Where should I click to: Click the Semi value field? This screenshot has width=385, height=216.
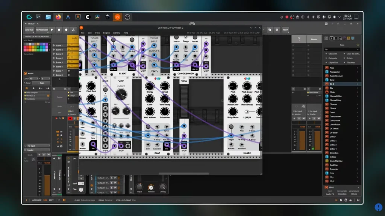(81, 183)
